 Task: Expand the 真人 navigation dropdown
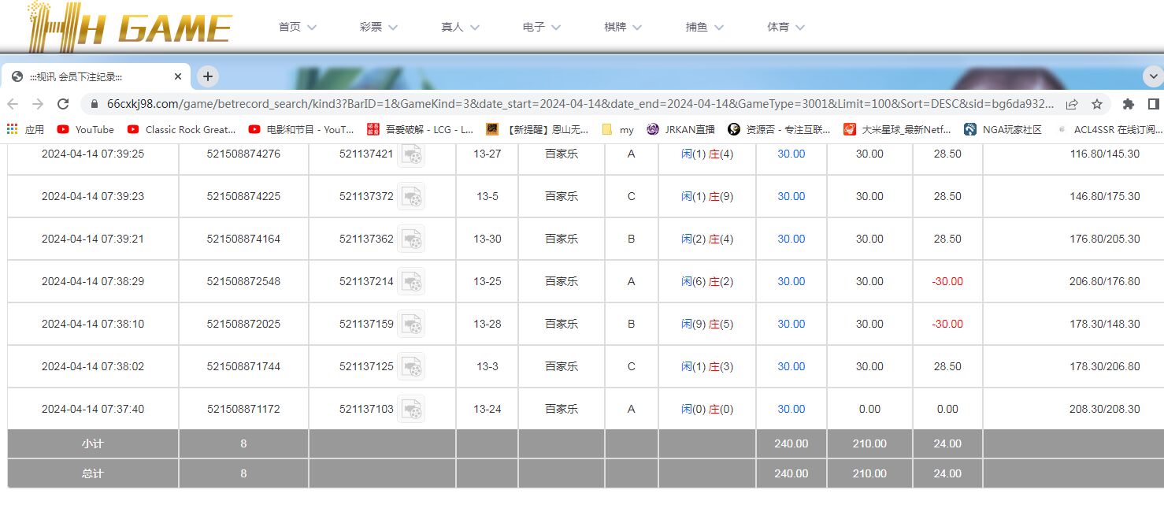pos(460,27)
